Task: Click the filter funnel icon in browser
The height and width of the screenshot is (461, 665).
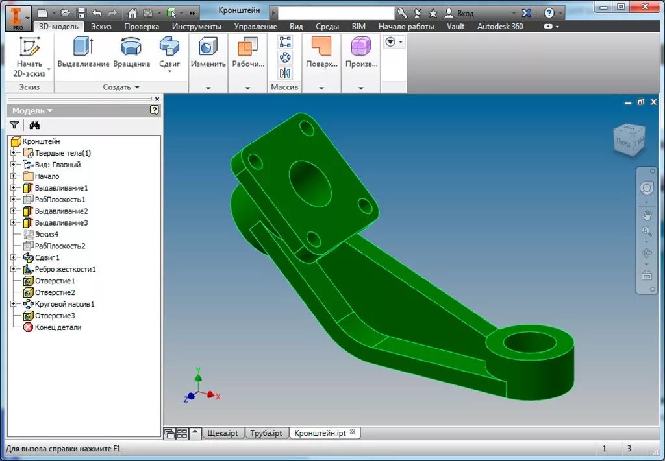Action: point(14,125)
